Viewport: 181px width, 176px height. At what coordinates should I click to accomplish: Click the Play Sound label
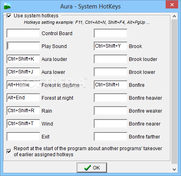[54, 46]
